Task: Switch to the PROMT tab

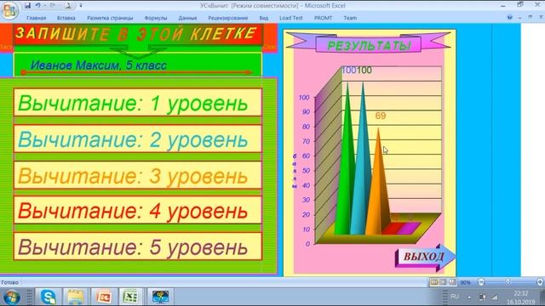Action: (x=323, y=18)
